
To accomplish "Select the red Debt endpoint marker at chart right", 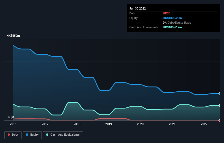I will pos(219,120).
